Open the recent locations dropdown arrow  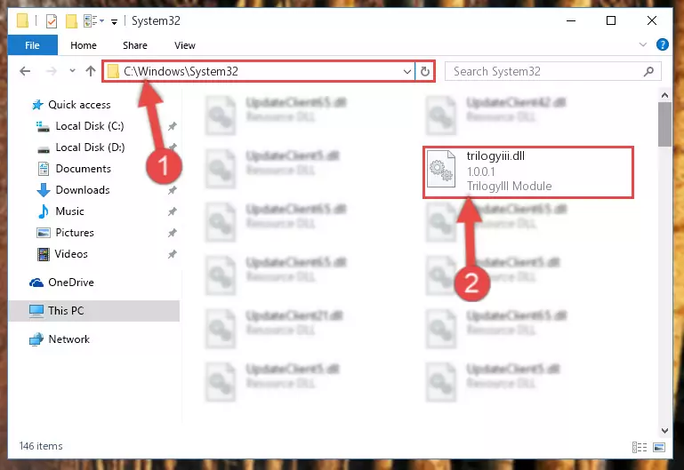click(72, 70)
